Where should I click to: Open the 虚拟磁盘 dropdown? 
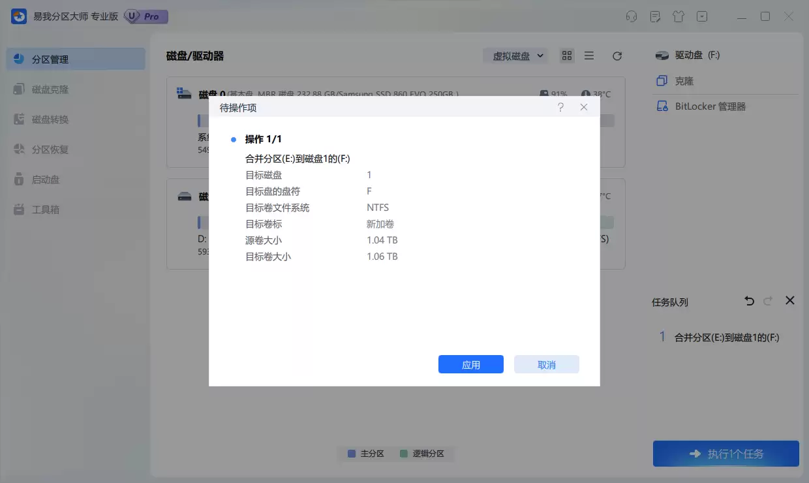515,55
